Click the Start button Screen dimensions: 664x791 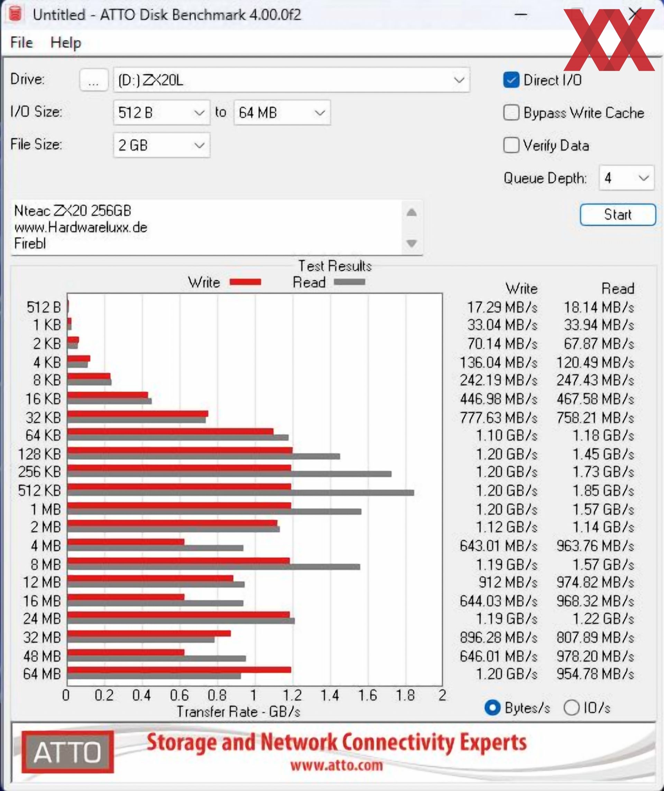coord(618,215)
